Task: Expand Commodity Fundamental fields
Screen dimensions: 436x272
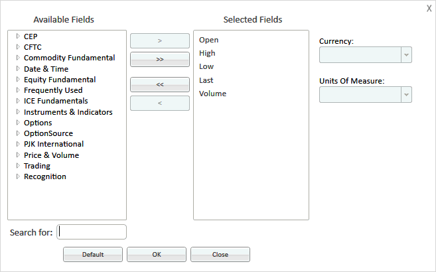Action: (x=18, y=58)
